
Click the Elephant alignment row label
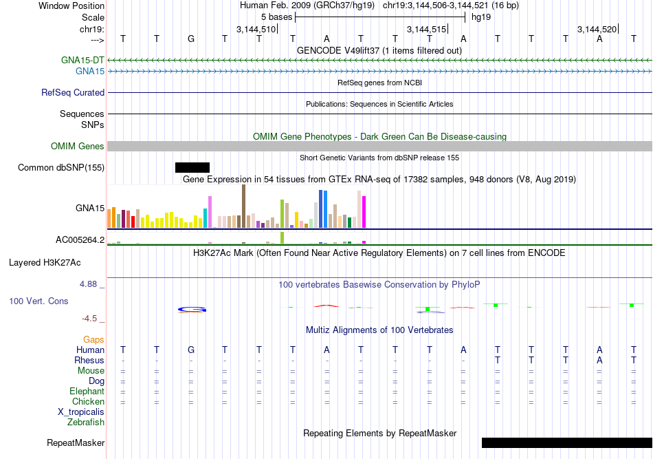87,391
